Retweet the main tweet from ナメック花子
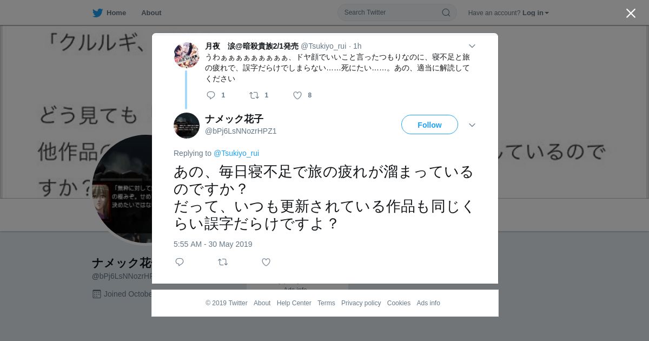 coord(223,262)
